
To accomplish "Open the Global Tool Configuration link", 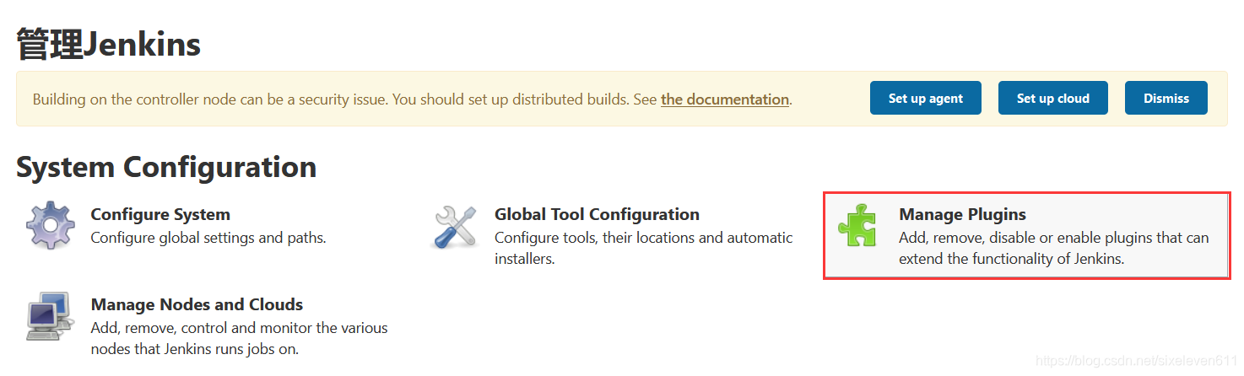I will click(x=597, y=214).
